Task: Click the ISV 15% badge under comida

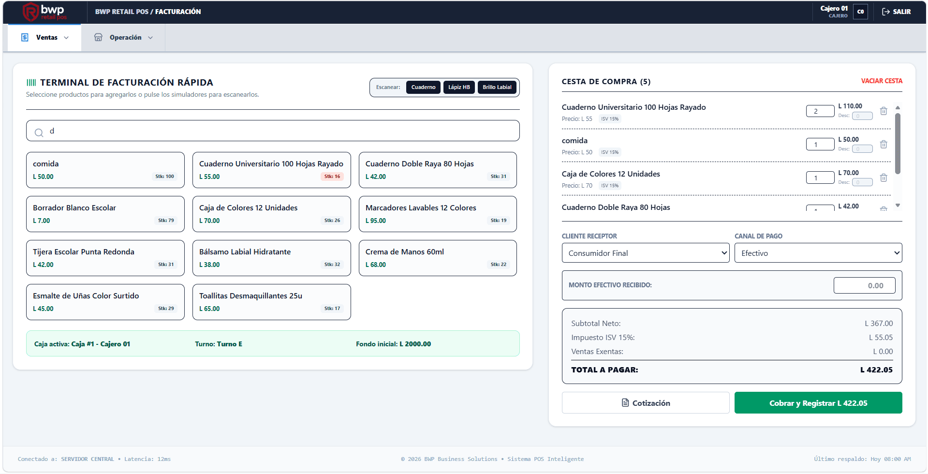Action: (609, 152)
